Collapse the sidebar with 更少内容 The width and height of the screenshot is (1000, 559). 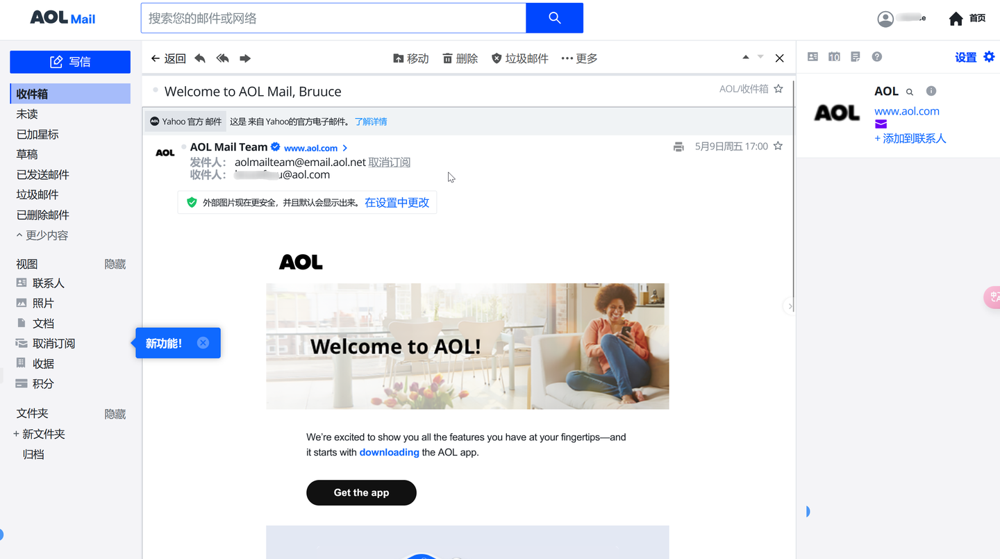pyautogui.click(x=42, y=235)
